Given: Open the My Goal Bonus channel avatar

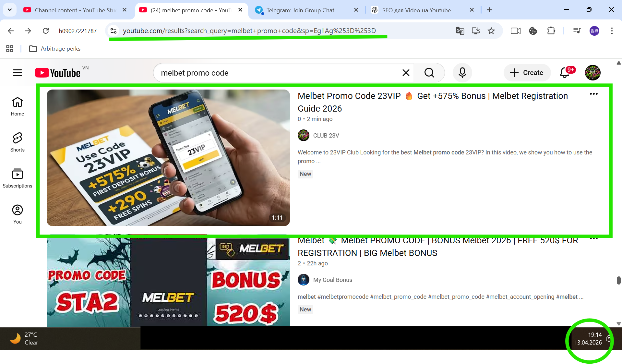Looking at the screenshot, I should coord(304,280).
